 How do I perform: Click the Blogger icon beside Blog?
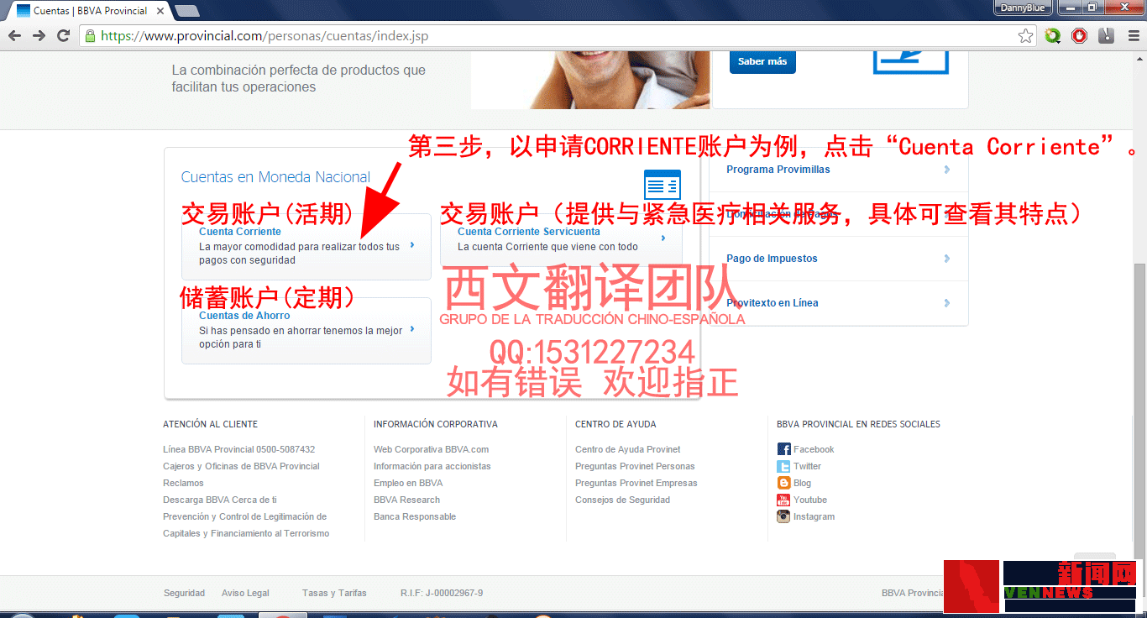click(783, 483)
